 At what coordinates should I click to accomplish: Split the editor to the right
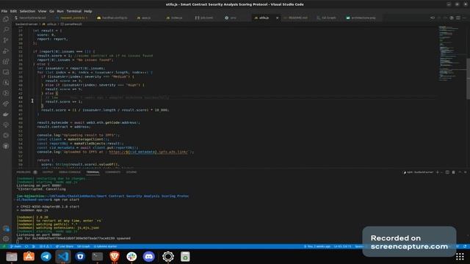(458, 18)
